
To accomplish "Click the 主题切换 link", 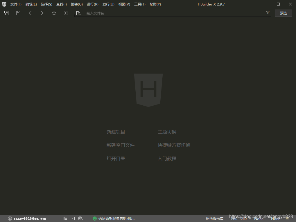I will [x=167, y=132].
